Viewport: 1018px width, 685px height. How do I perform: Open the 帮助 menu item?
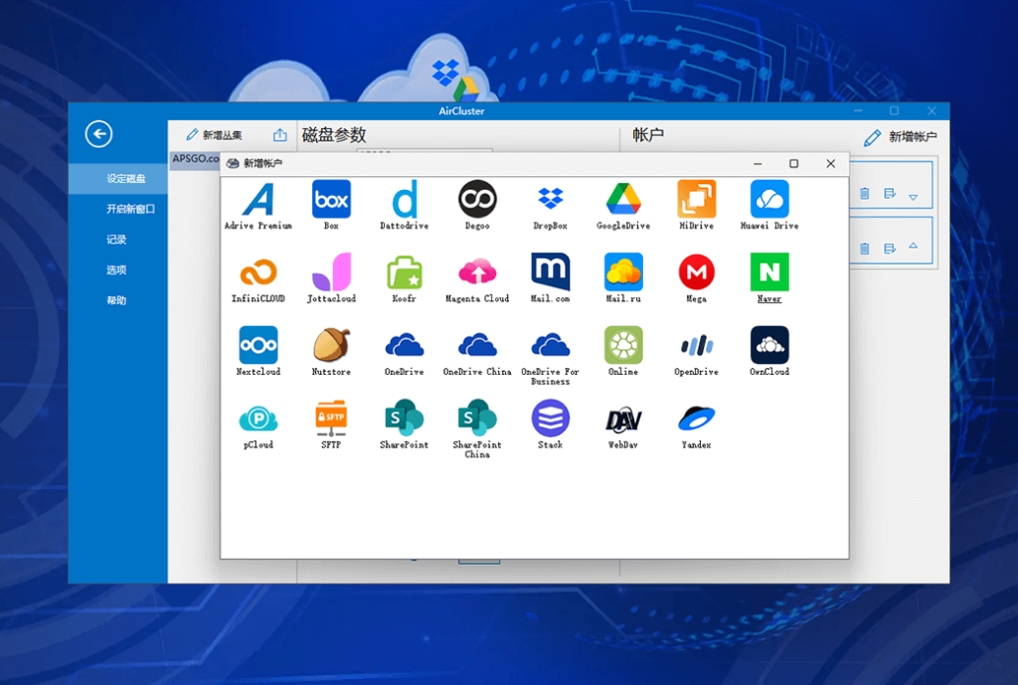(118, 300)
